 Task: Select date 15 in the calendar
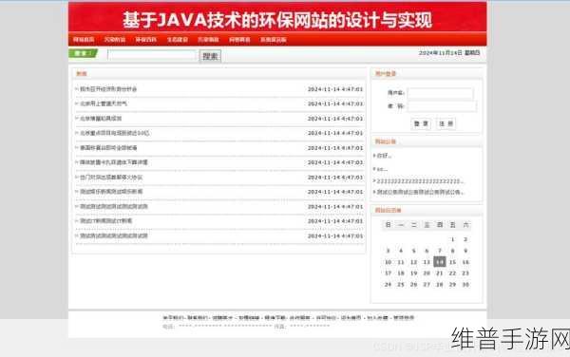click(452, 262)
